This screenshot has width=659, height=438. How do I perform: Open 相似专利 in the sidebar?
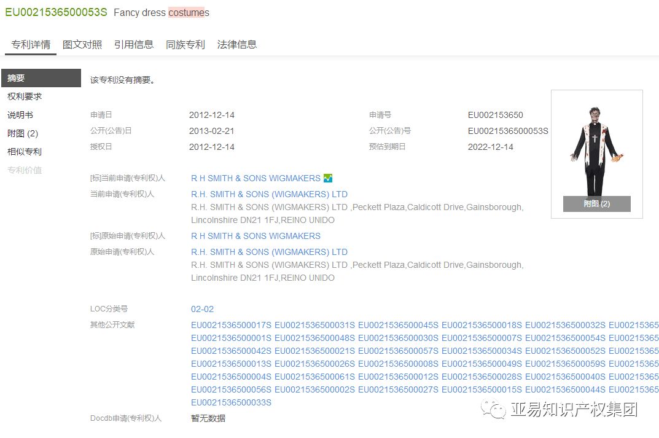(x=25, y=152)
